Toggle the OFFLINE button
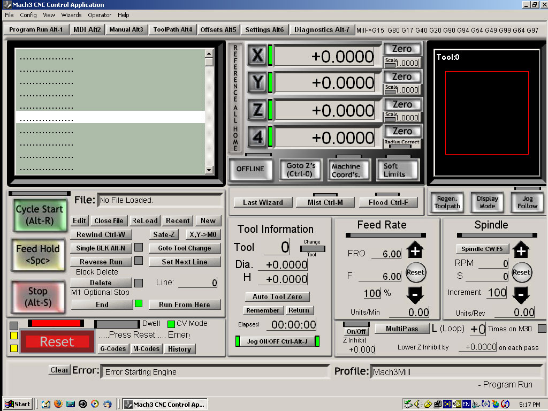 [250, 169]
